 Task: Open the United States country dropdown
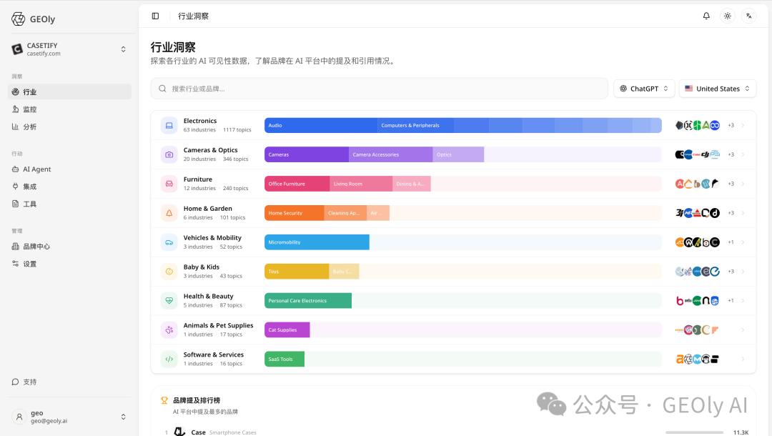pyautogui.click(x=718, y=89)
